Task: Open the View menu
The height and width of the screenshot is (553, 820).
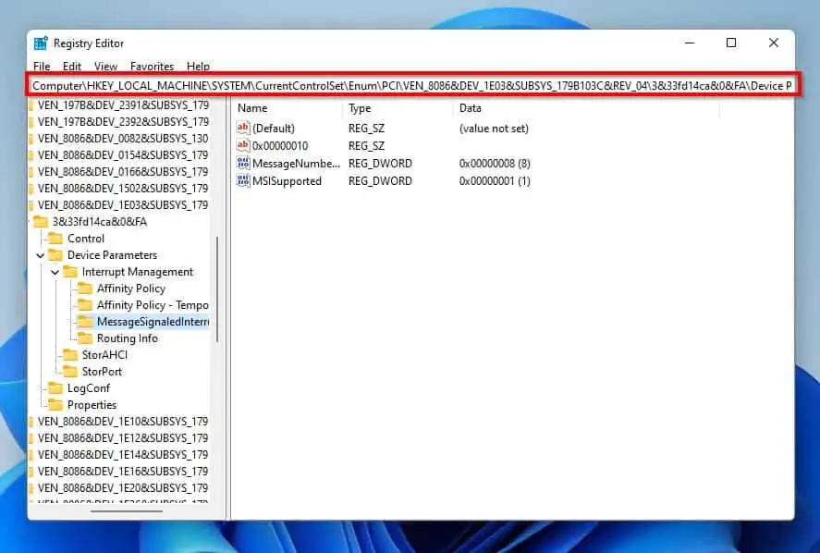Action: click(105, 67)
